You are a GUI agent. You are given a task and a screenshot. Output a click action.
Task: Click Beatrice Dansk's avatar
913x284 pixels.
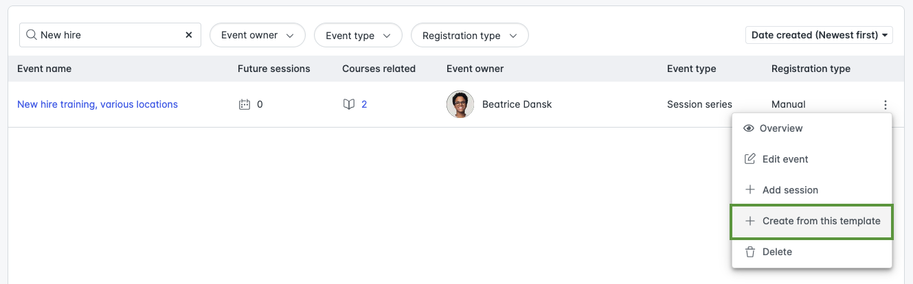[460, 104]
